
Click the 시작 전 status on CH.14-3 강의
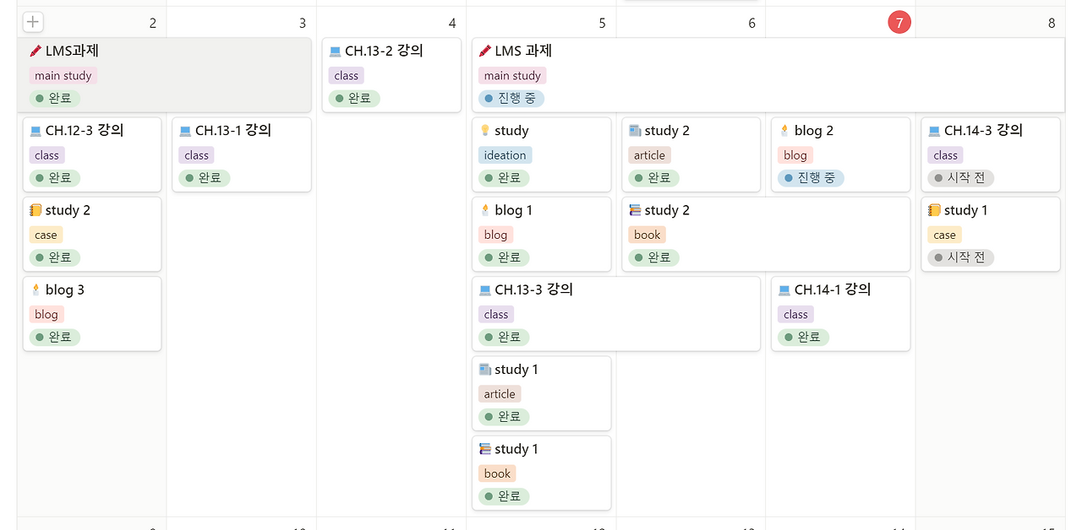(x=960, y=178)
